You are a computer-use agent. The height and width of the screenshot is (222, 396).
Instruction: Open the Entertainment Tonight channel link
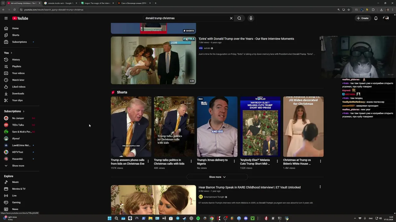[x=214, y=197]
